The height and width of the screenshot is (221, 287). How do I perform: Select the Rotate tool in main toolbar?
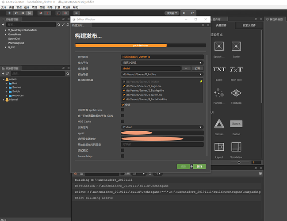pyautogui.click(x=16, y=13)
